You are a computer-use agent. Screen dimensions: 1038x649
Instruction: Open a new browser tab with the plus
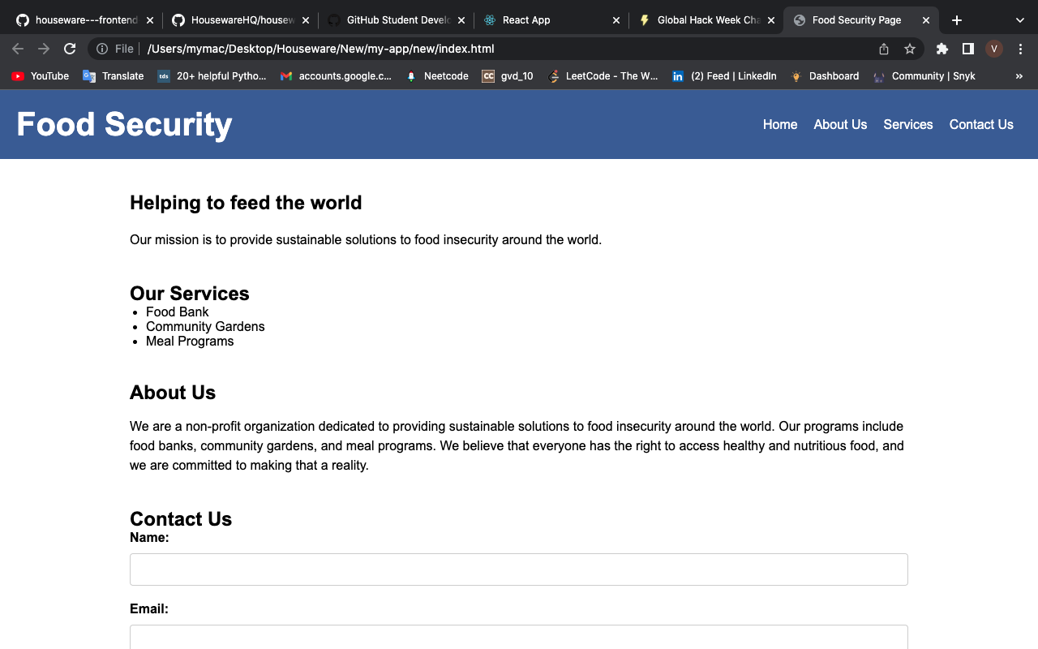[x=956, y=19]
